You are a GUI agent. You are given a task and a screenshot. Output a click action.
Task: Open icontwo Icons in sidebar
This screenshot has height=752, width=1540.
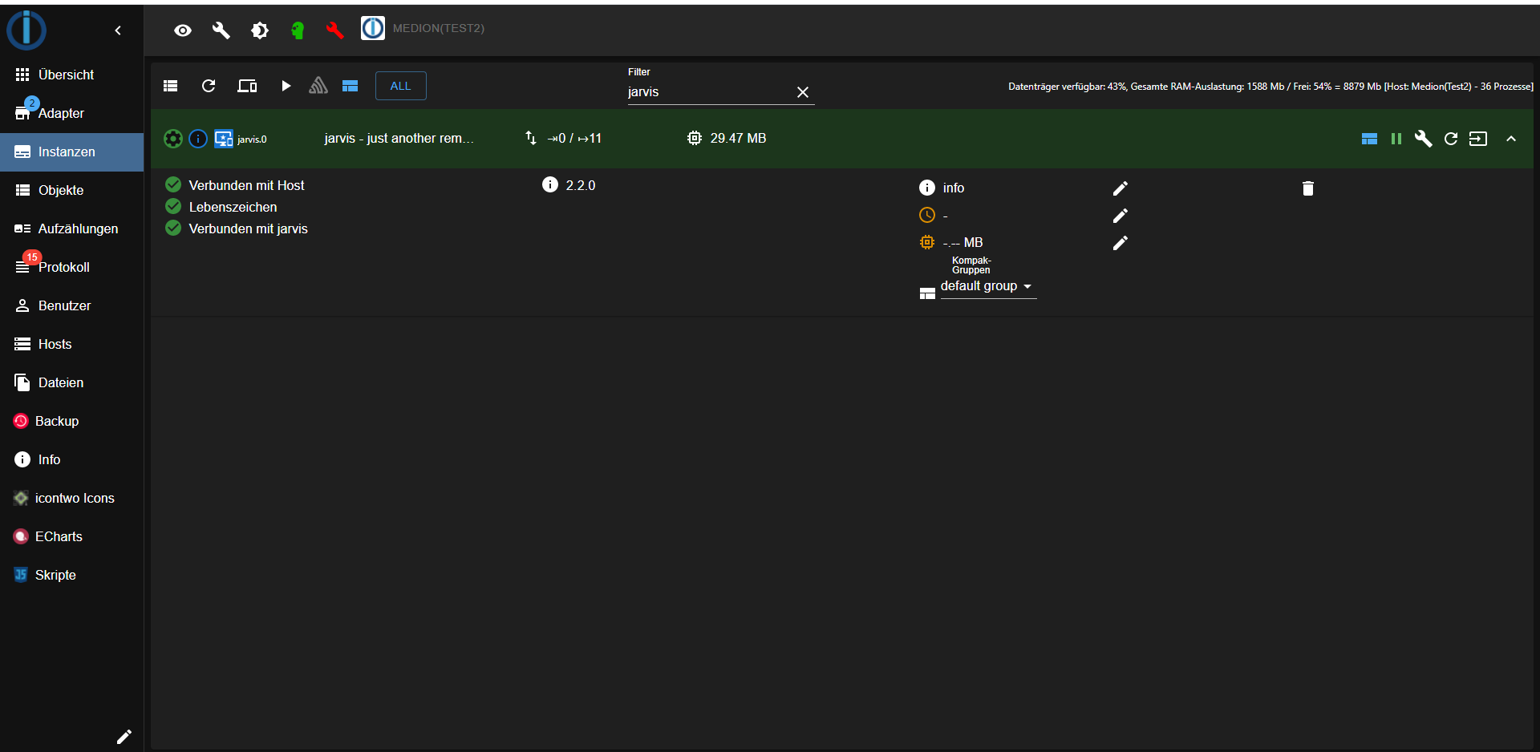[72, 498]
